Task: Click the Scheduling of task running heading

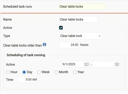Action: click(26, 55)
